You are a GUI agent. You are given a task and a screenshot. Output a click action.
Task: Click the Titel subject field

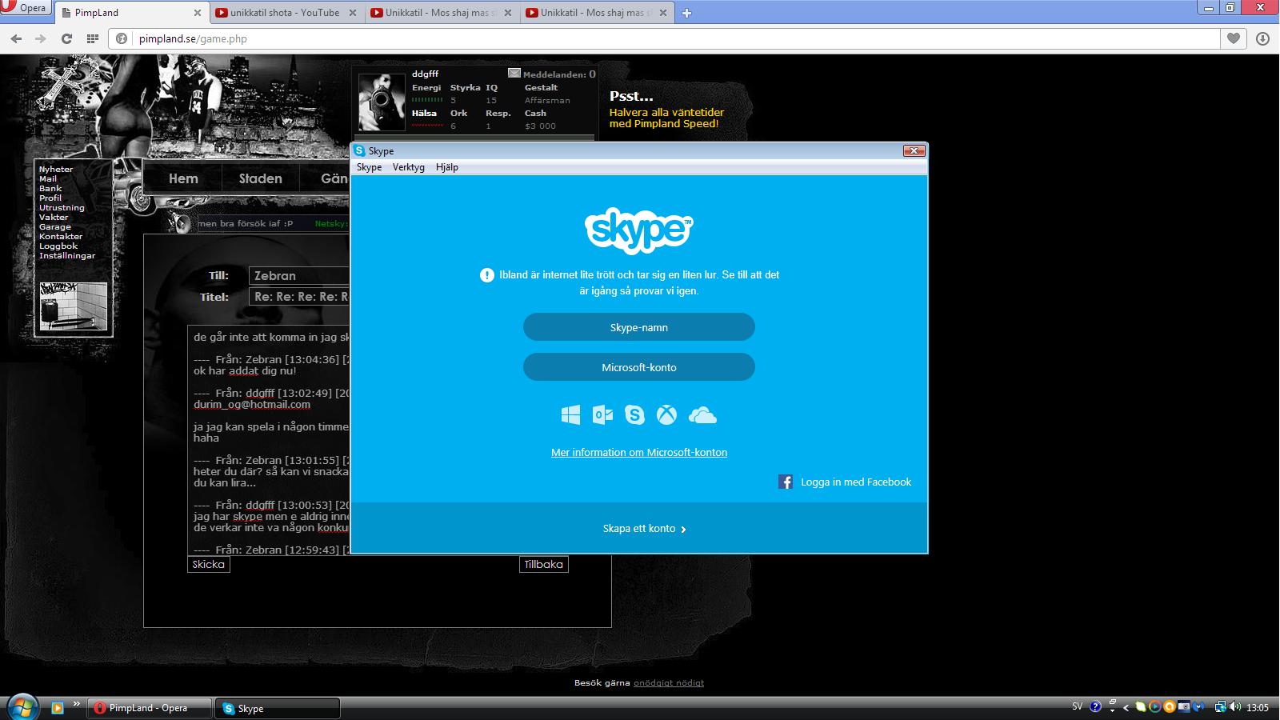pos(300,297)
